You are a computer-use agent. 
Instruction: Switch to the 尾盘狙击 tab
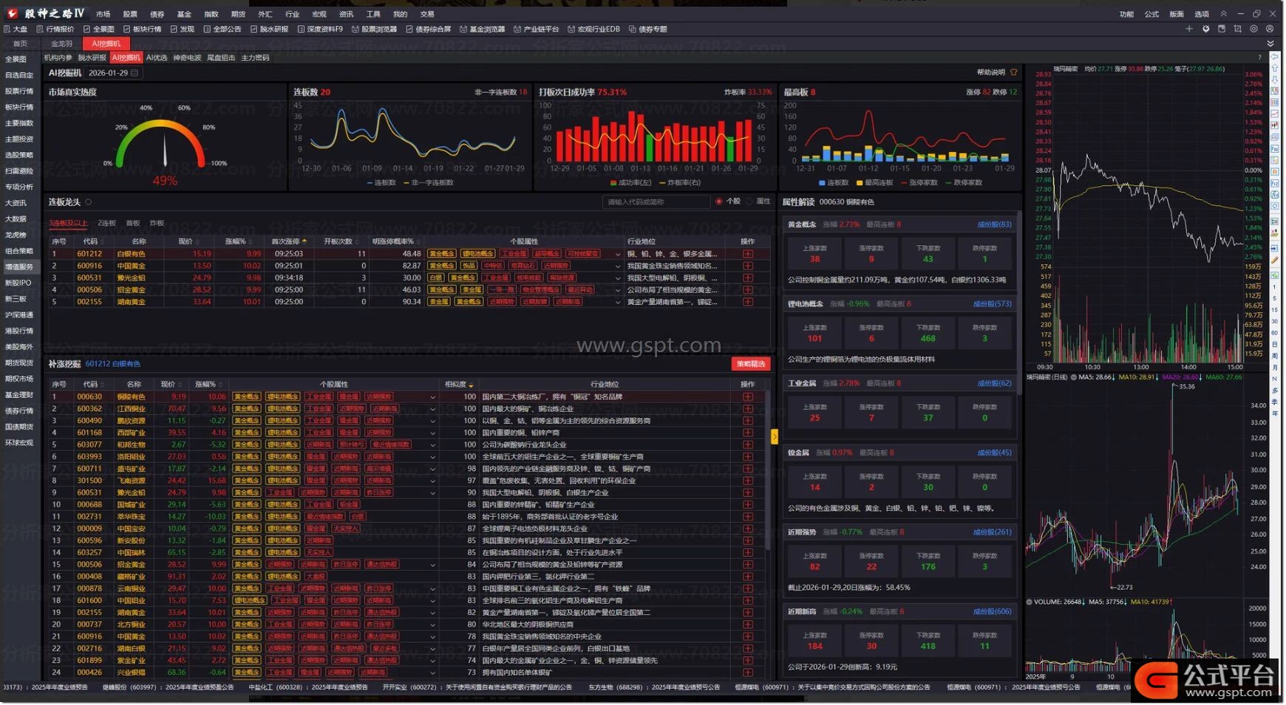[221, 58]
